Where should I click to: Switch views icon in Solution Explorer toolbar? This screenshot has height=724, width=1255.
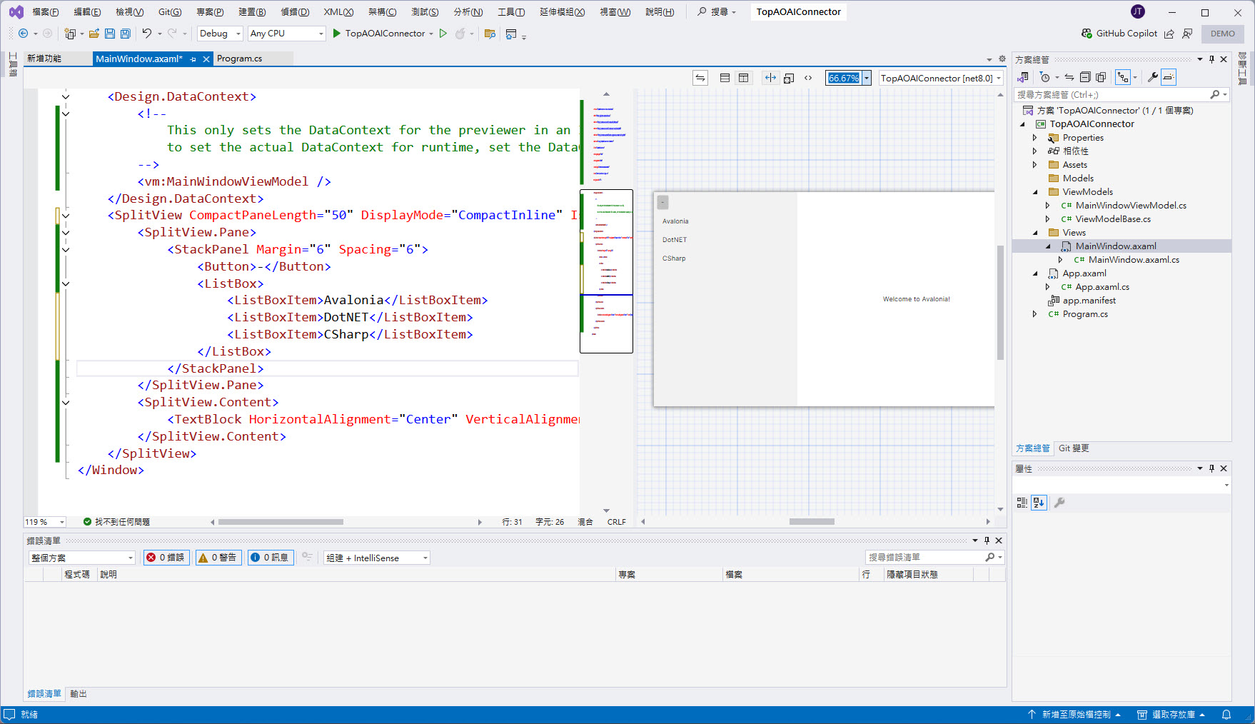point(1023,77)
